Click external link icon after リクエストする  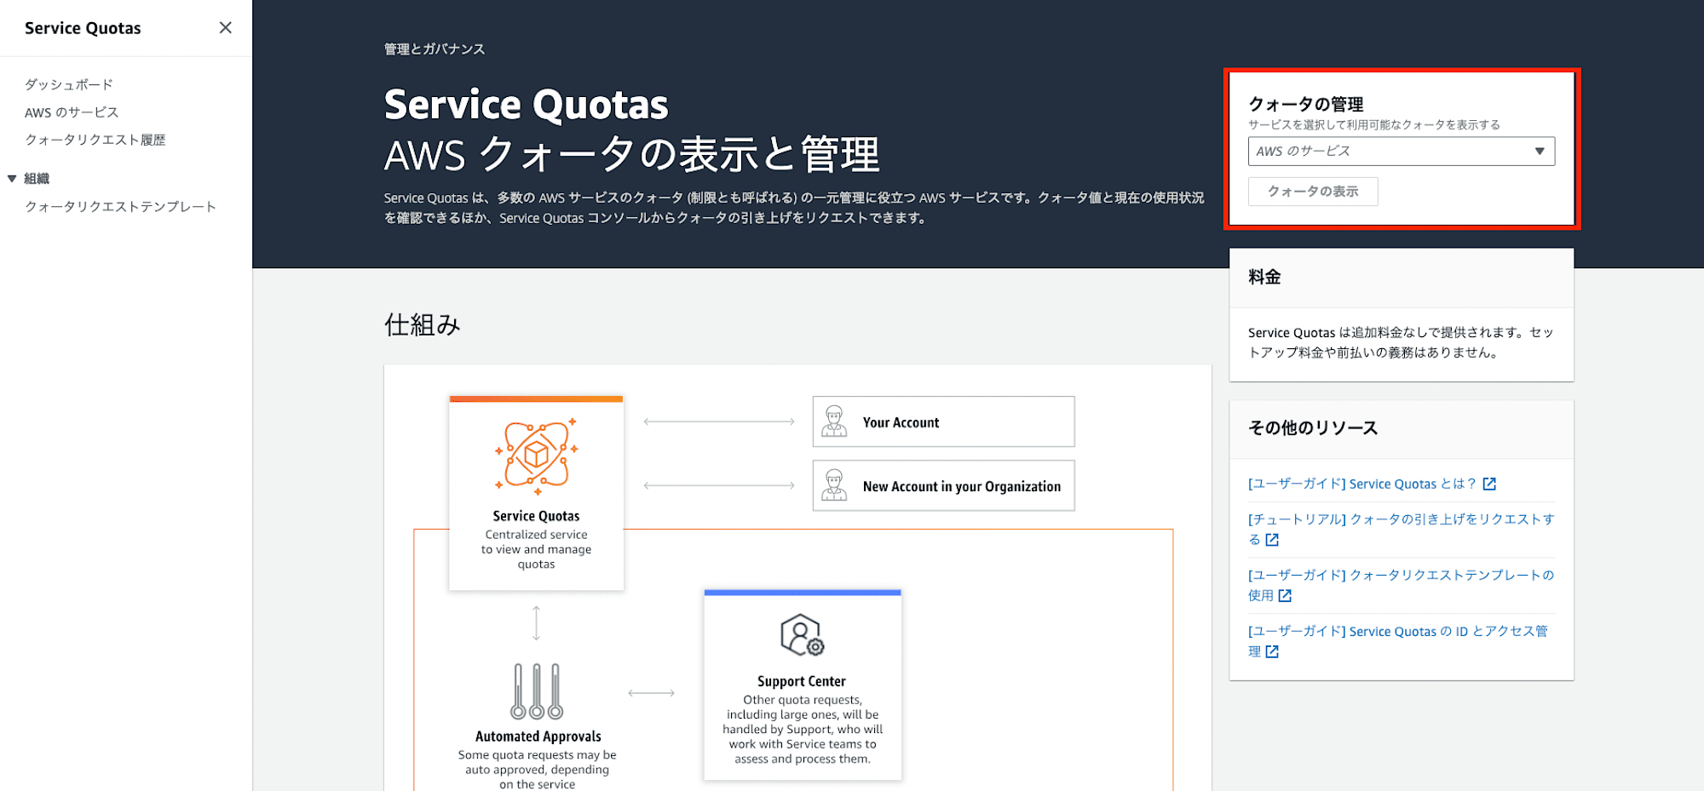(1272, 540)
